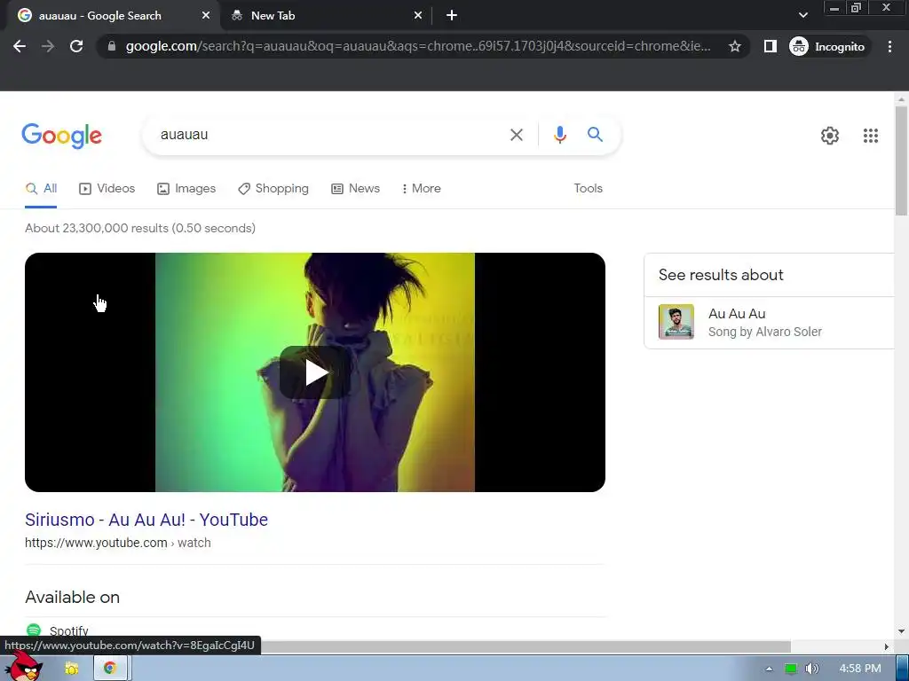Screen dimensions: 909x681
Task: Show hidden system tray icons
Action: tap(769, 669)
